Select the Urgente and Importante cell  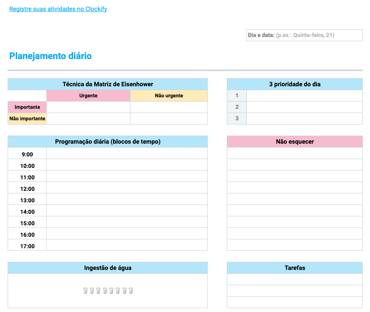tap(88, 107)
